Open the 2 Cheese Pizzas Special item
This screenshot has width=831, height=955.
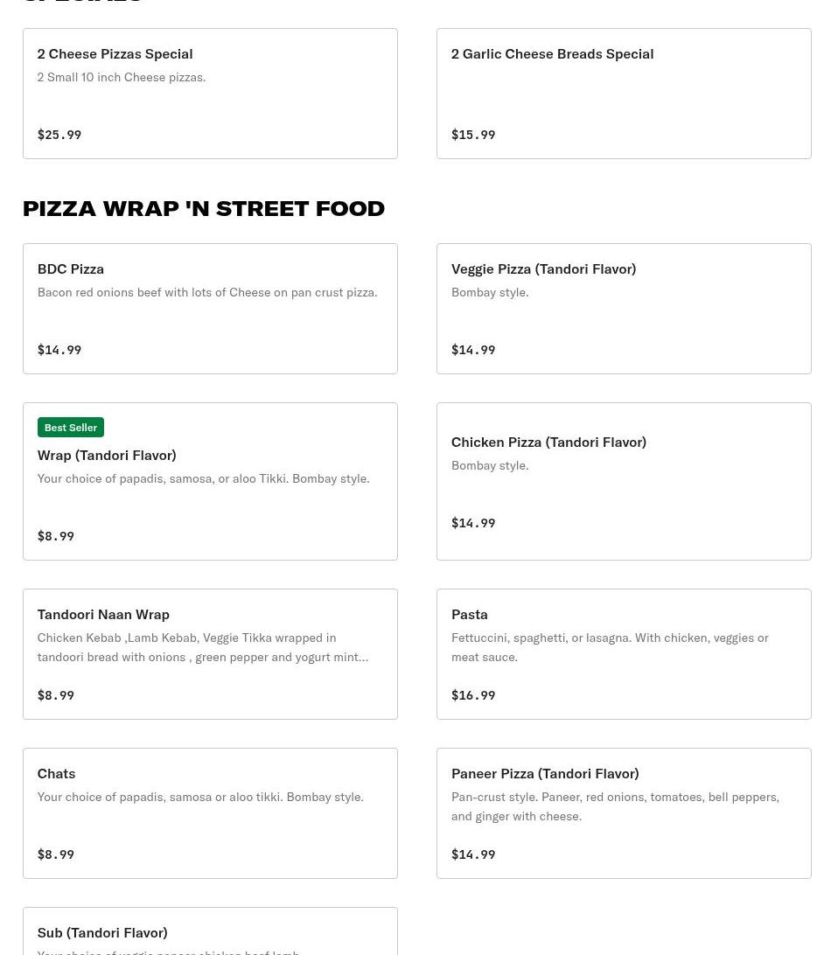coord(115,53)
